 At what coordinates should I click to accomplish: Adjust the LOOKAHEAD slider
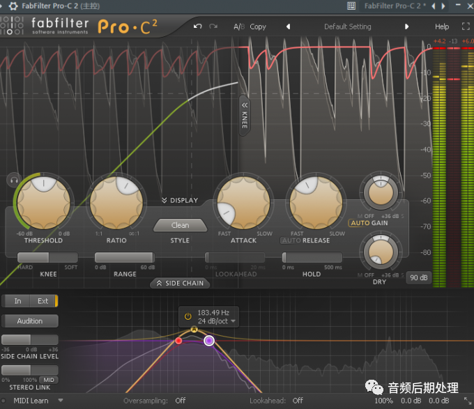pyautogui.click(x=235, y=257)
